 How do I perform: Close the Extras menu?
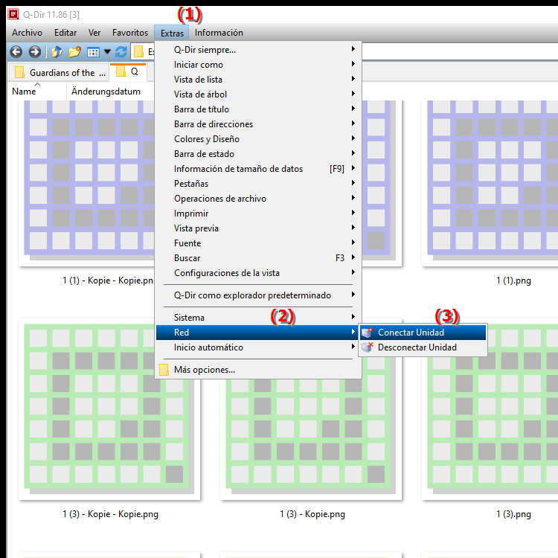(x=172, y=33)
